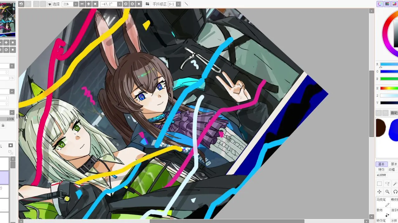Zoom out with the toolbar minus button
The image size is (398, 223).
(82, 4)
